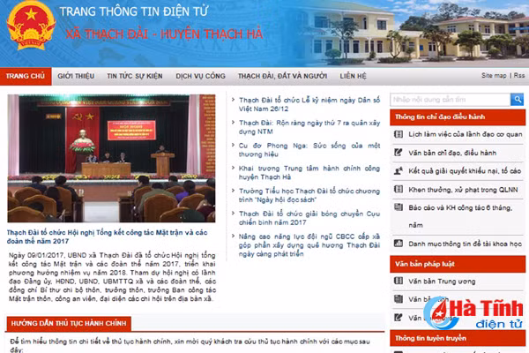529x353 pixels.
Task: Open Thạch Đài, đất và người menu
Action: [282, 76]
